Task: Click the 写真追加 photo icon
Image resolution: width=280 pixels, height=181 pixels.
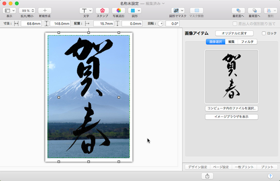Action: point(118,10)
